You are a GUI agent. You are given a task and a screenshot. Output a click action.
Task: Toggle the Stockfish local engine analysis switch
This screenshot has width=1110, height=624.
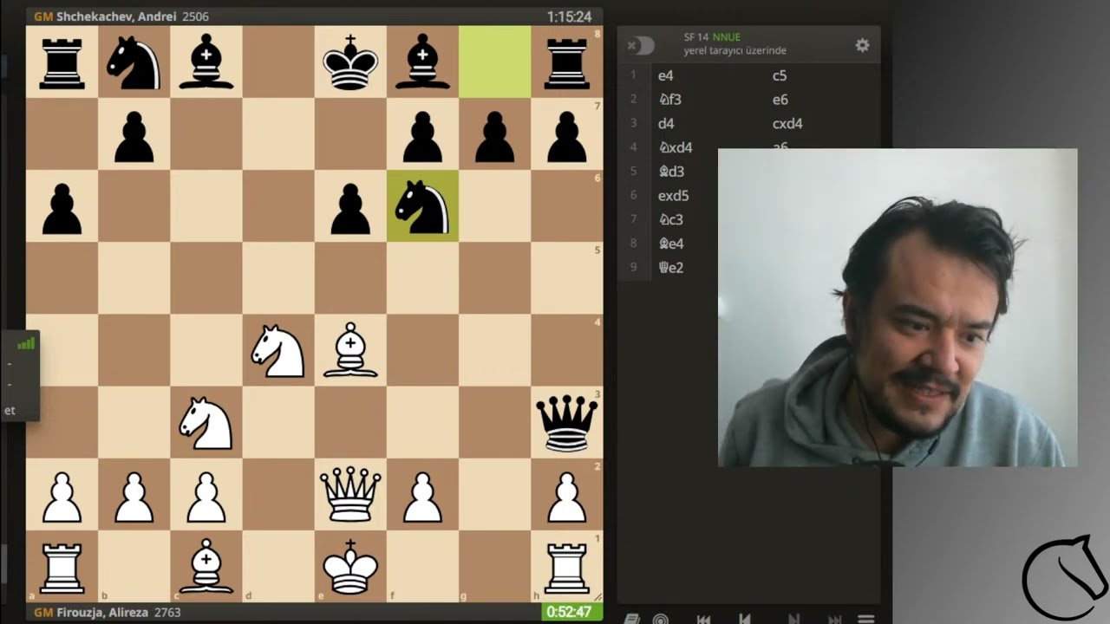(x=640, y=45)
